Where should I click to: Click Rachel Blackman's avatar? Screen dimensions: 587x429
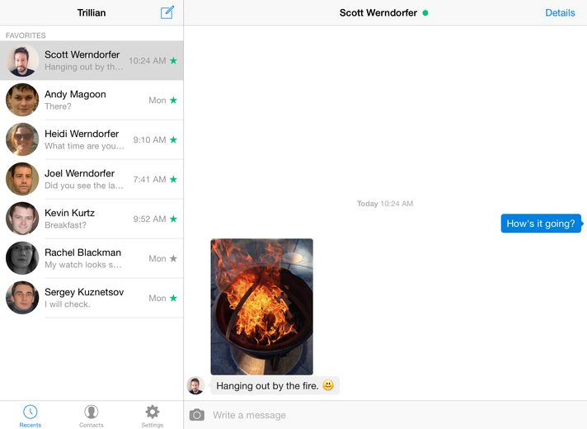pyautogui.click(x=22, y=258)
